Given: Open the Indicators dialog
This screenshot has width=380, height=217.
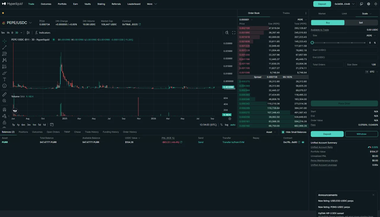Looking at the screenshot, I should click(x=43, y=33).
